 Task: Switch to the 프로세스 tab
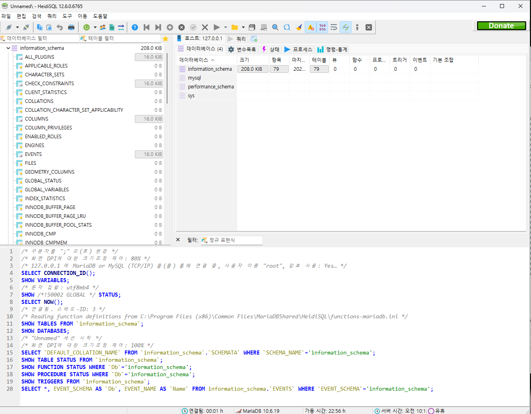(298, 49)
